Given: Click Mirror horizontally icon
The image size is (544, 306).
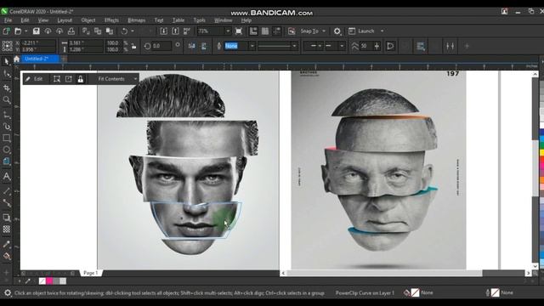Looking at the screenshot, I should (x=191, y=46).
